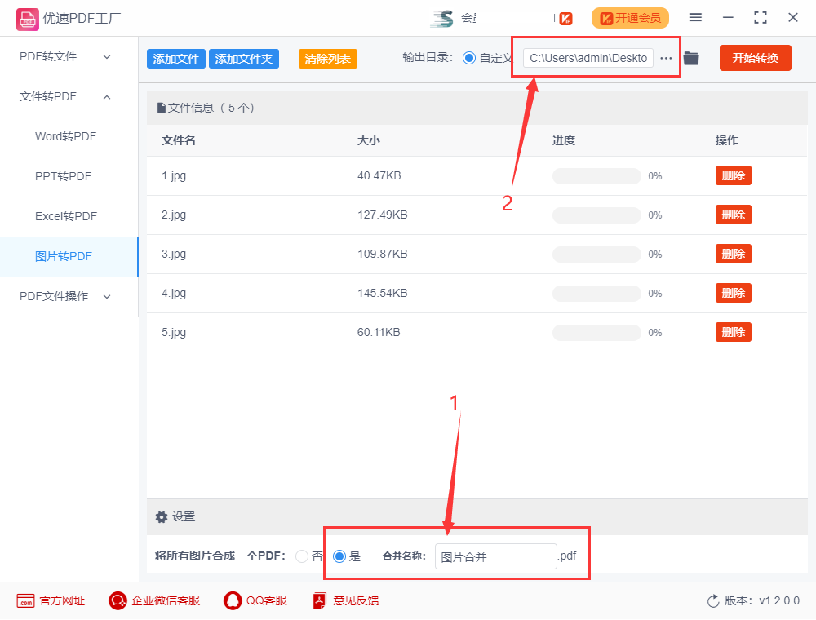
Task: Click the 开始转换 button
Action: 756,58
